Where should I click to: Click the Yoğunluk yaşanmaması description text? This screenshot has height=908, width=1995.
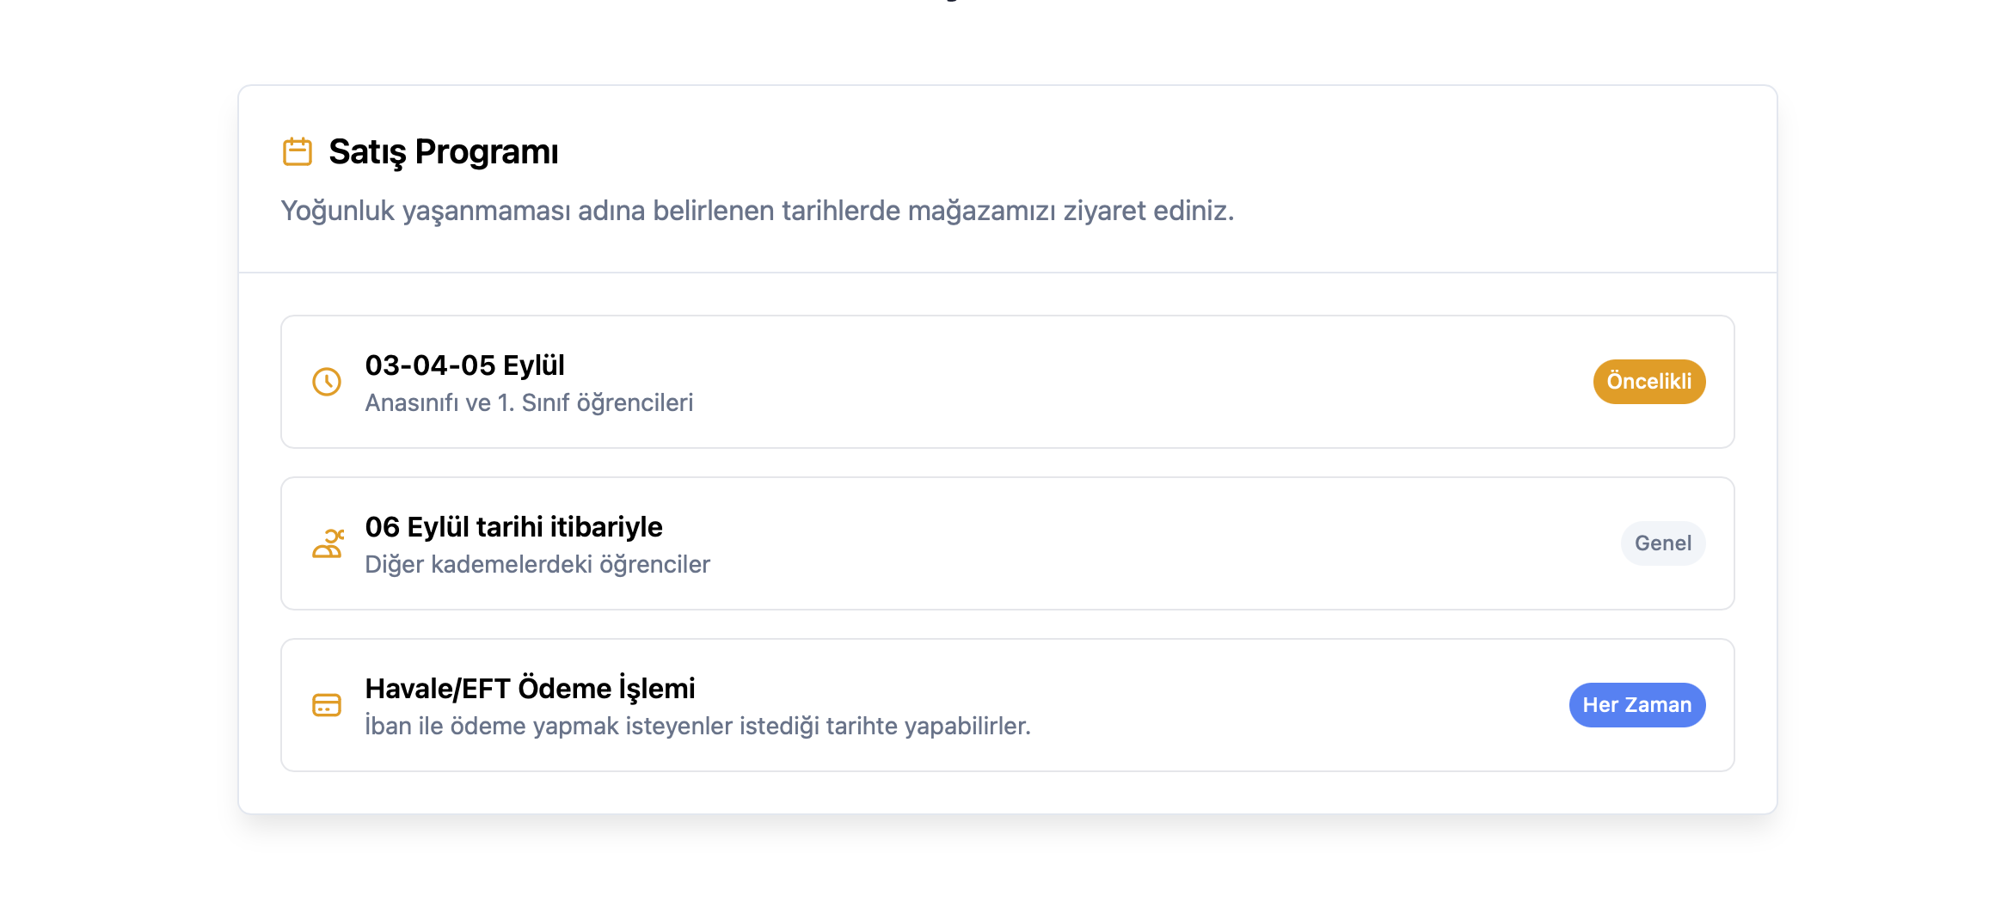tap(758, 211)
